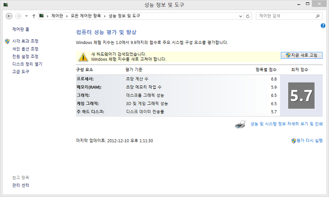Refresh the page with the refresh icon
329x197 pixels.
click(x=248, y=16)
